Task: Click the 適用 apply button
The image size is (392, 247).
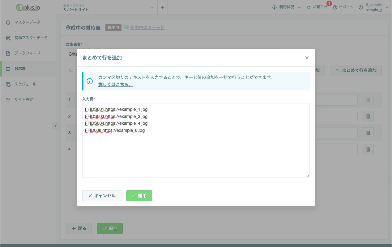Action: click(139, 196)
